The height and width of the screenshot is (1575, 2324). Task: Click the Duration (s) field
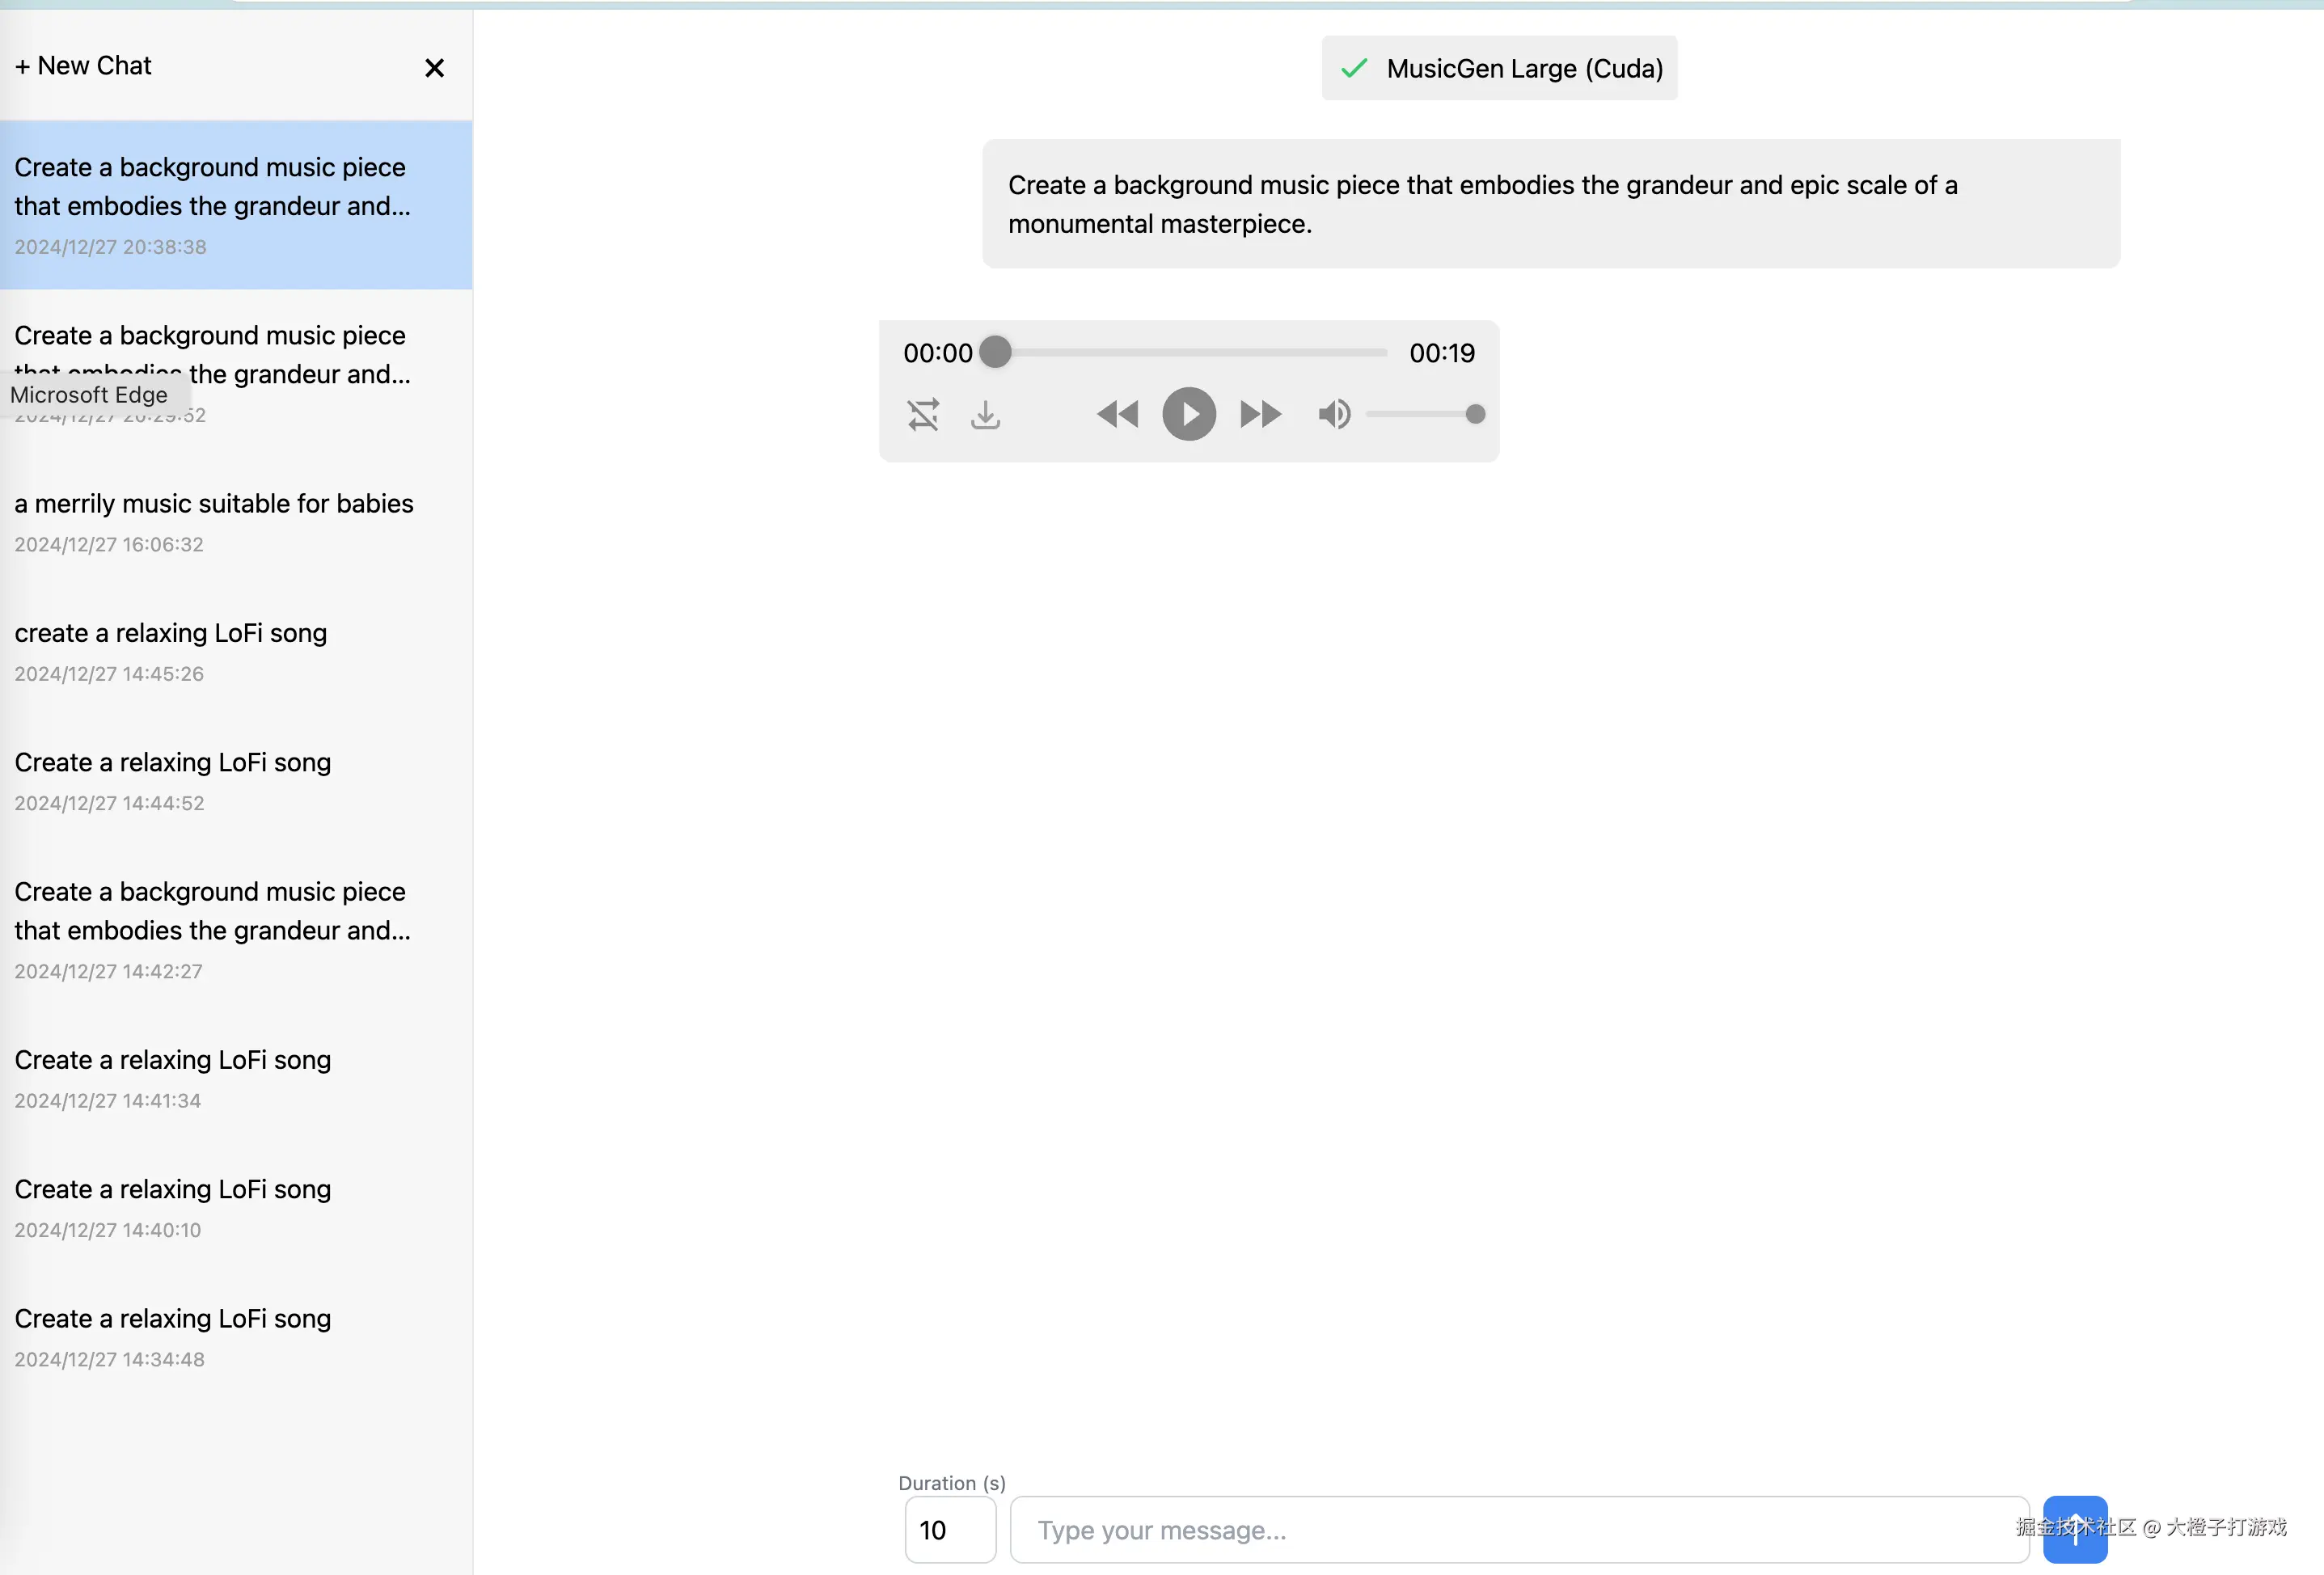click(949, 1529)
